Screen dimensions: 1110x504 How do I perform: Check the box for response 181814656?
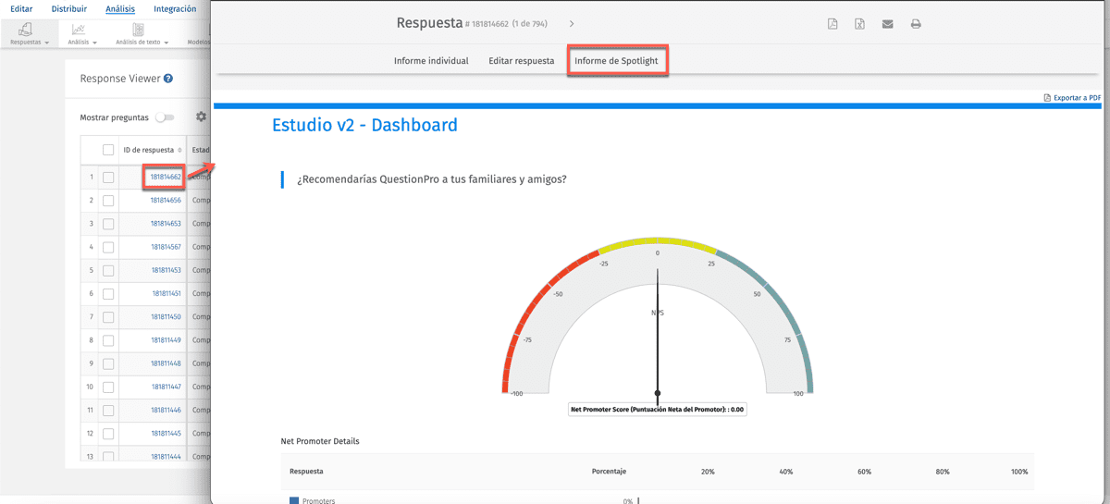point(108,200)
